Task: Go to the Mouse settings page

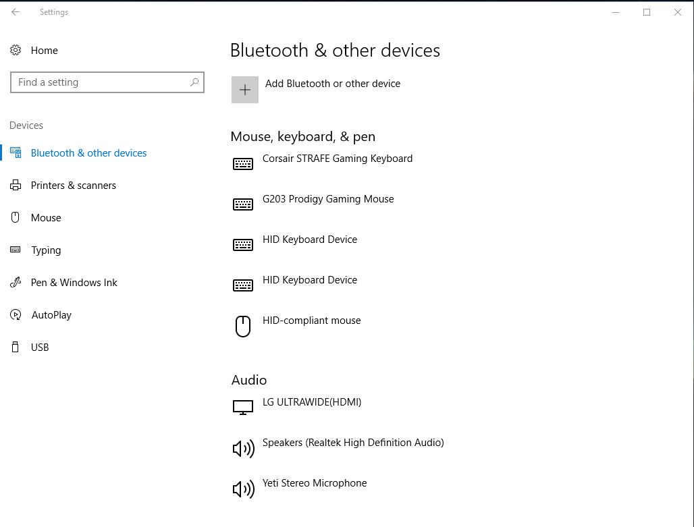Action: point(46,218)
